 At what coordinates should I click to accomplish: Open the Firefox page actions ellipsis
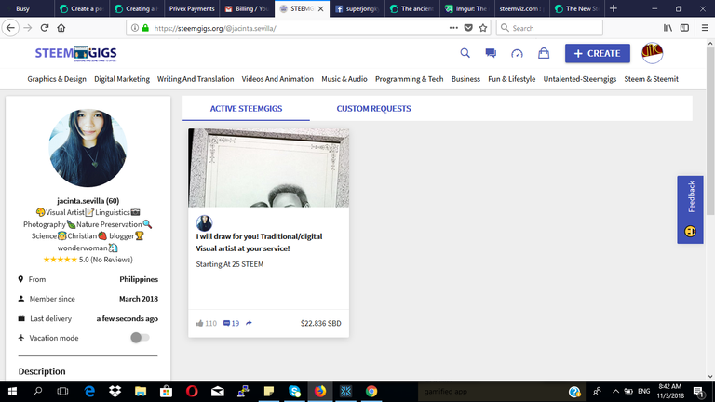453,28
